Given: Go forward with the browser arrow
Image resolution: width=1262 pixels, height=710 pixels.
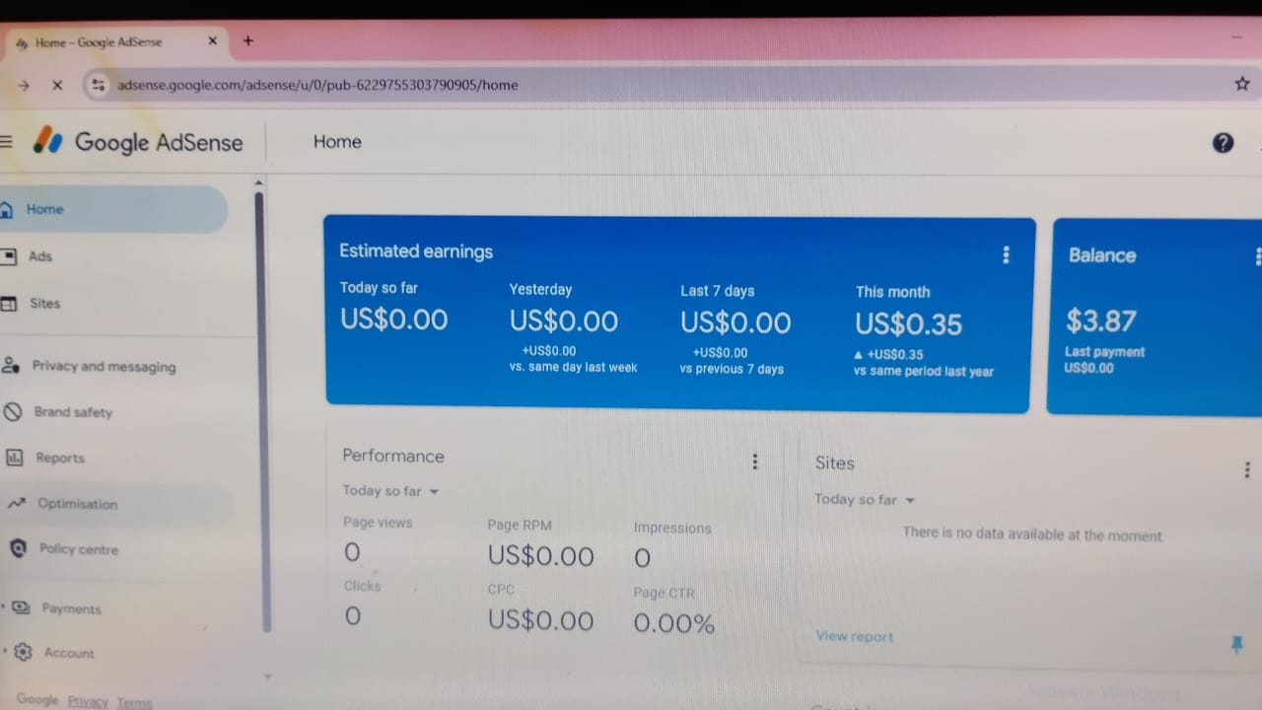Looking at the screenshot, I should [24, 85].
